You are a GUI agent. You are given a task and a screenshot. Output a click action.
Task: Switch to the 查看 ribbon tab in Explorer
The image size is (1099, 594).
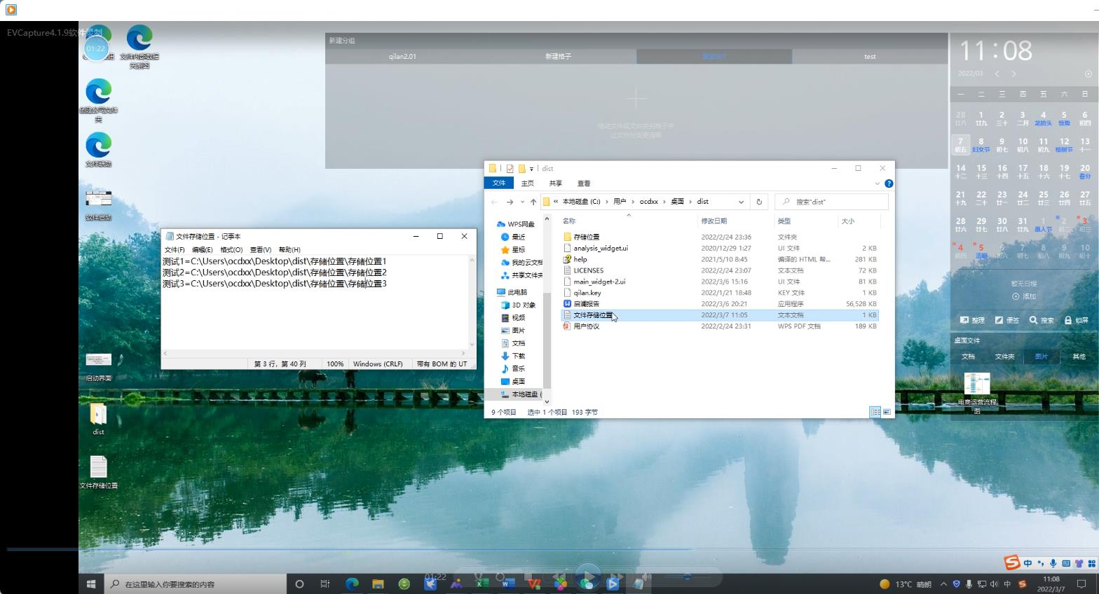click(584, 184)
